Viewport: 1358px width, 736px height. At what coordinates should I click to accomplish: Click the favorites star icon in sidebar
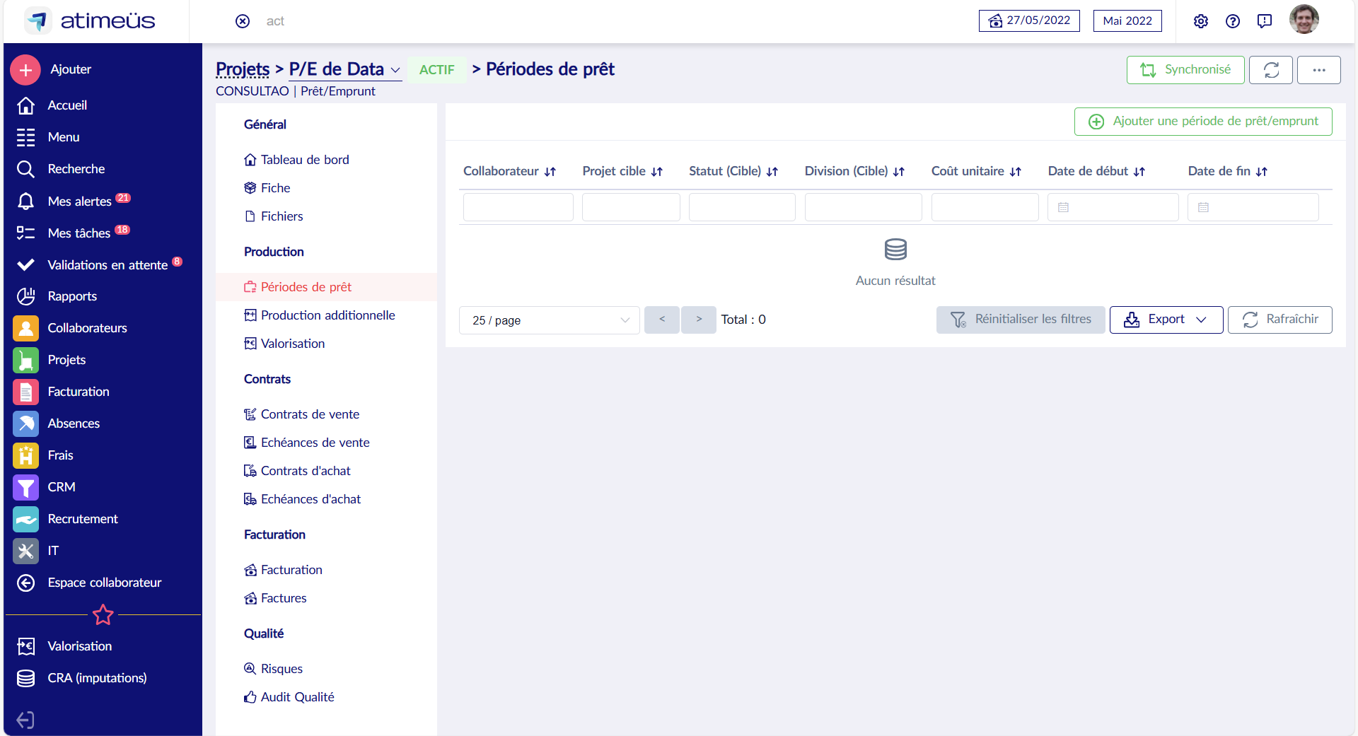click(103, 615)
